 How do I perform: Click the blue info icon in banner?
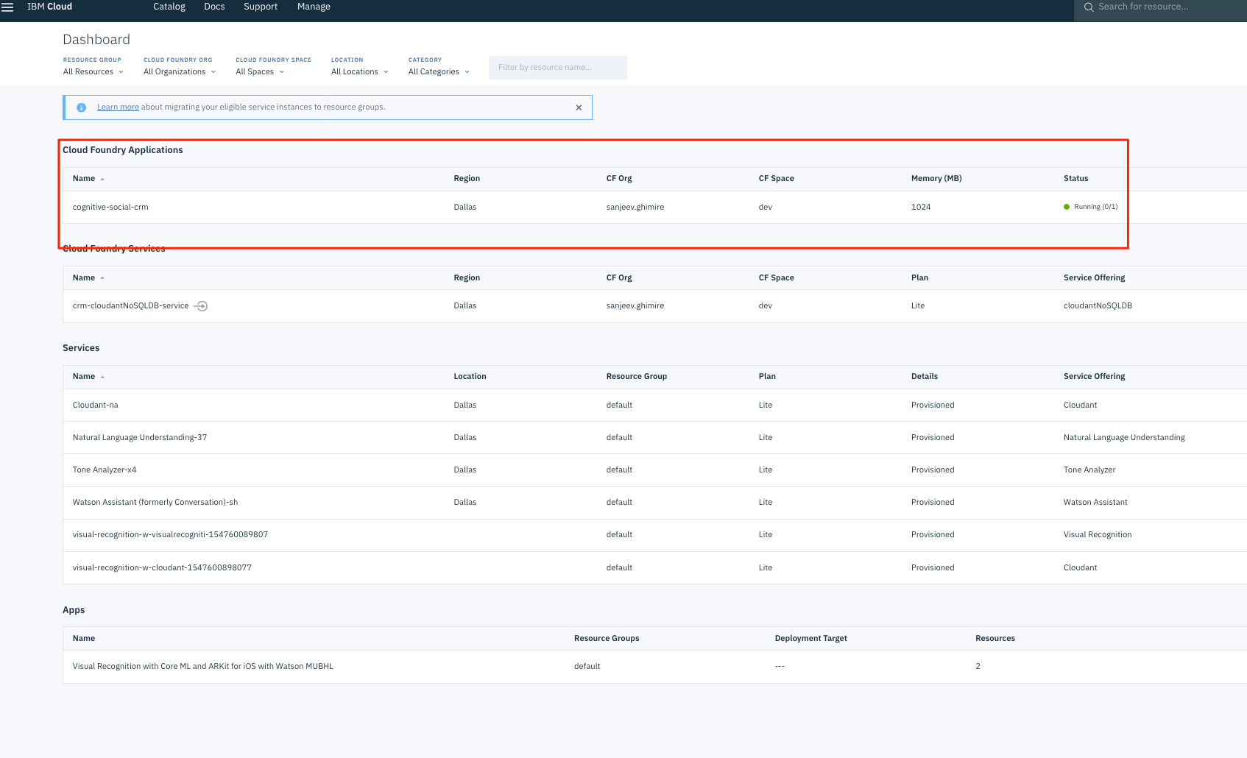82,107
